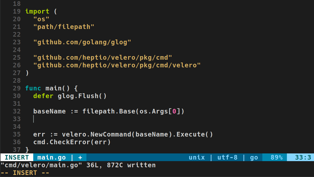
Task: Click the "path/filepath" import string
Action: click(x=64, y=27)
